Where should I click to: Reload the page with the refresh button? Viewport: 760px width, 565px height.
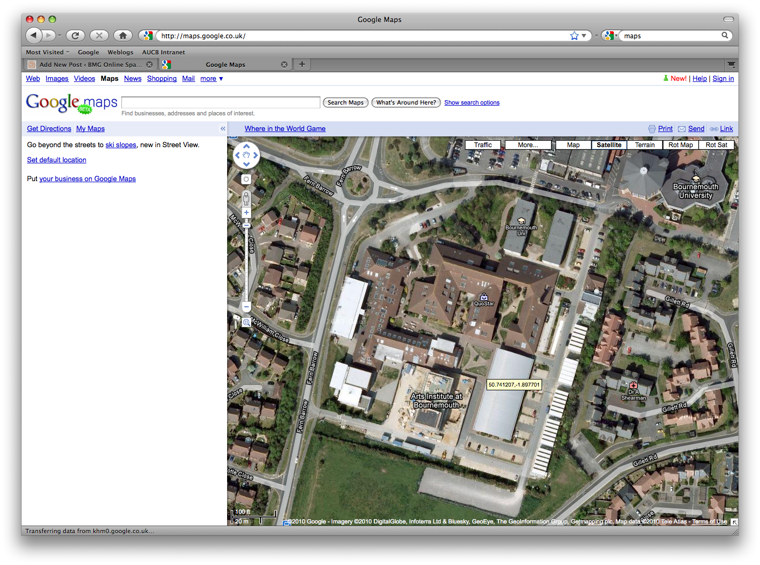pos(76,36)
